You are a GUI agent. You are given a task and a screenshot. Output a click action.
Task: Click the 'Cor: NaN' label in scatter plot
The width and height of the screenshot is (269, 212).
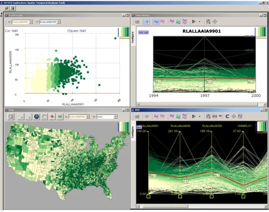click(x=11, y=31)
